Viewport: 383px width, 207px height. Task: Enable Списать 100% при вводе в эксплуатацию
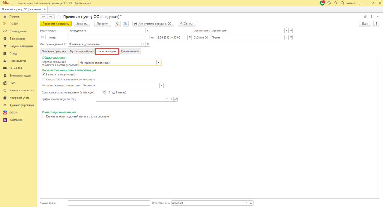43,80
